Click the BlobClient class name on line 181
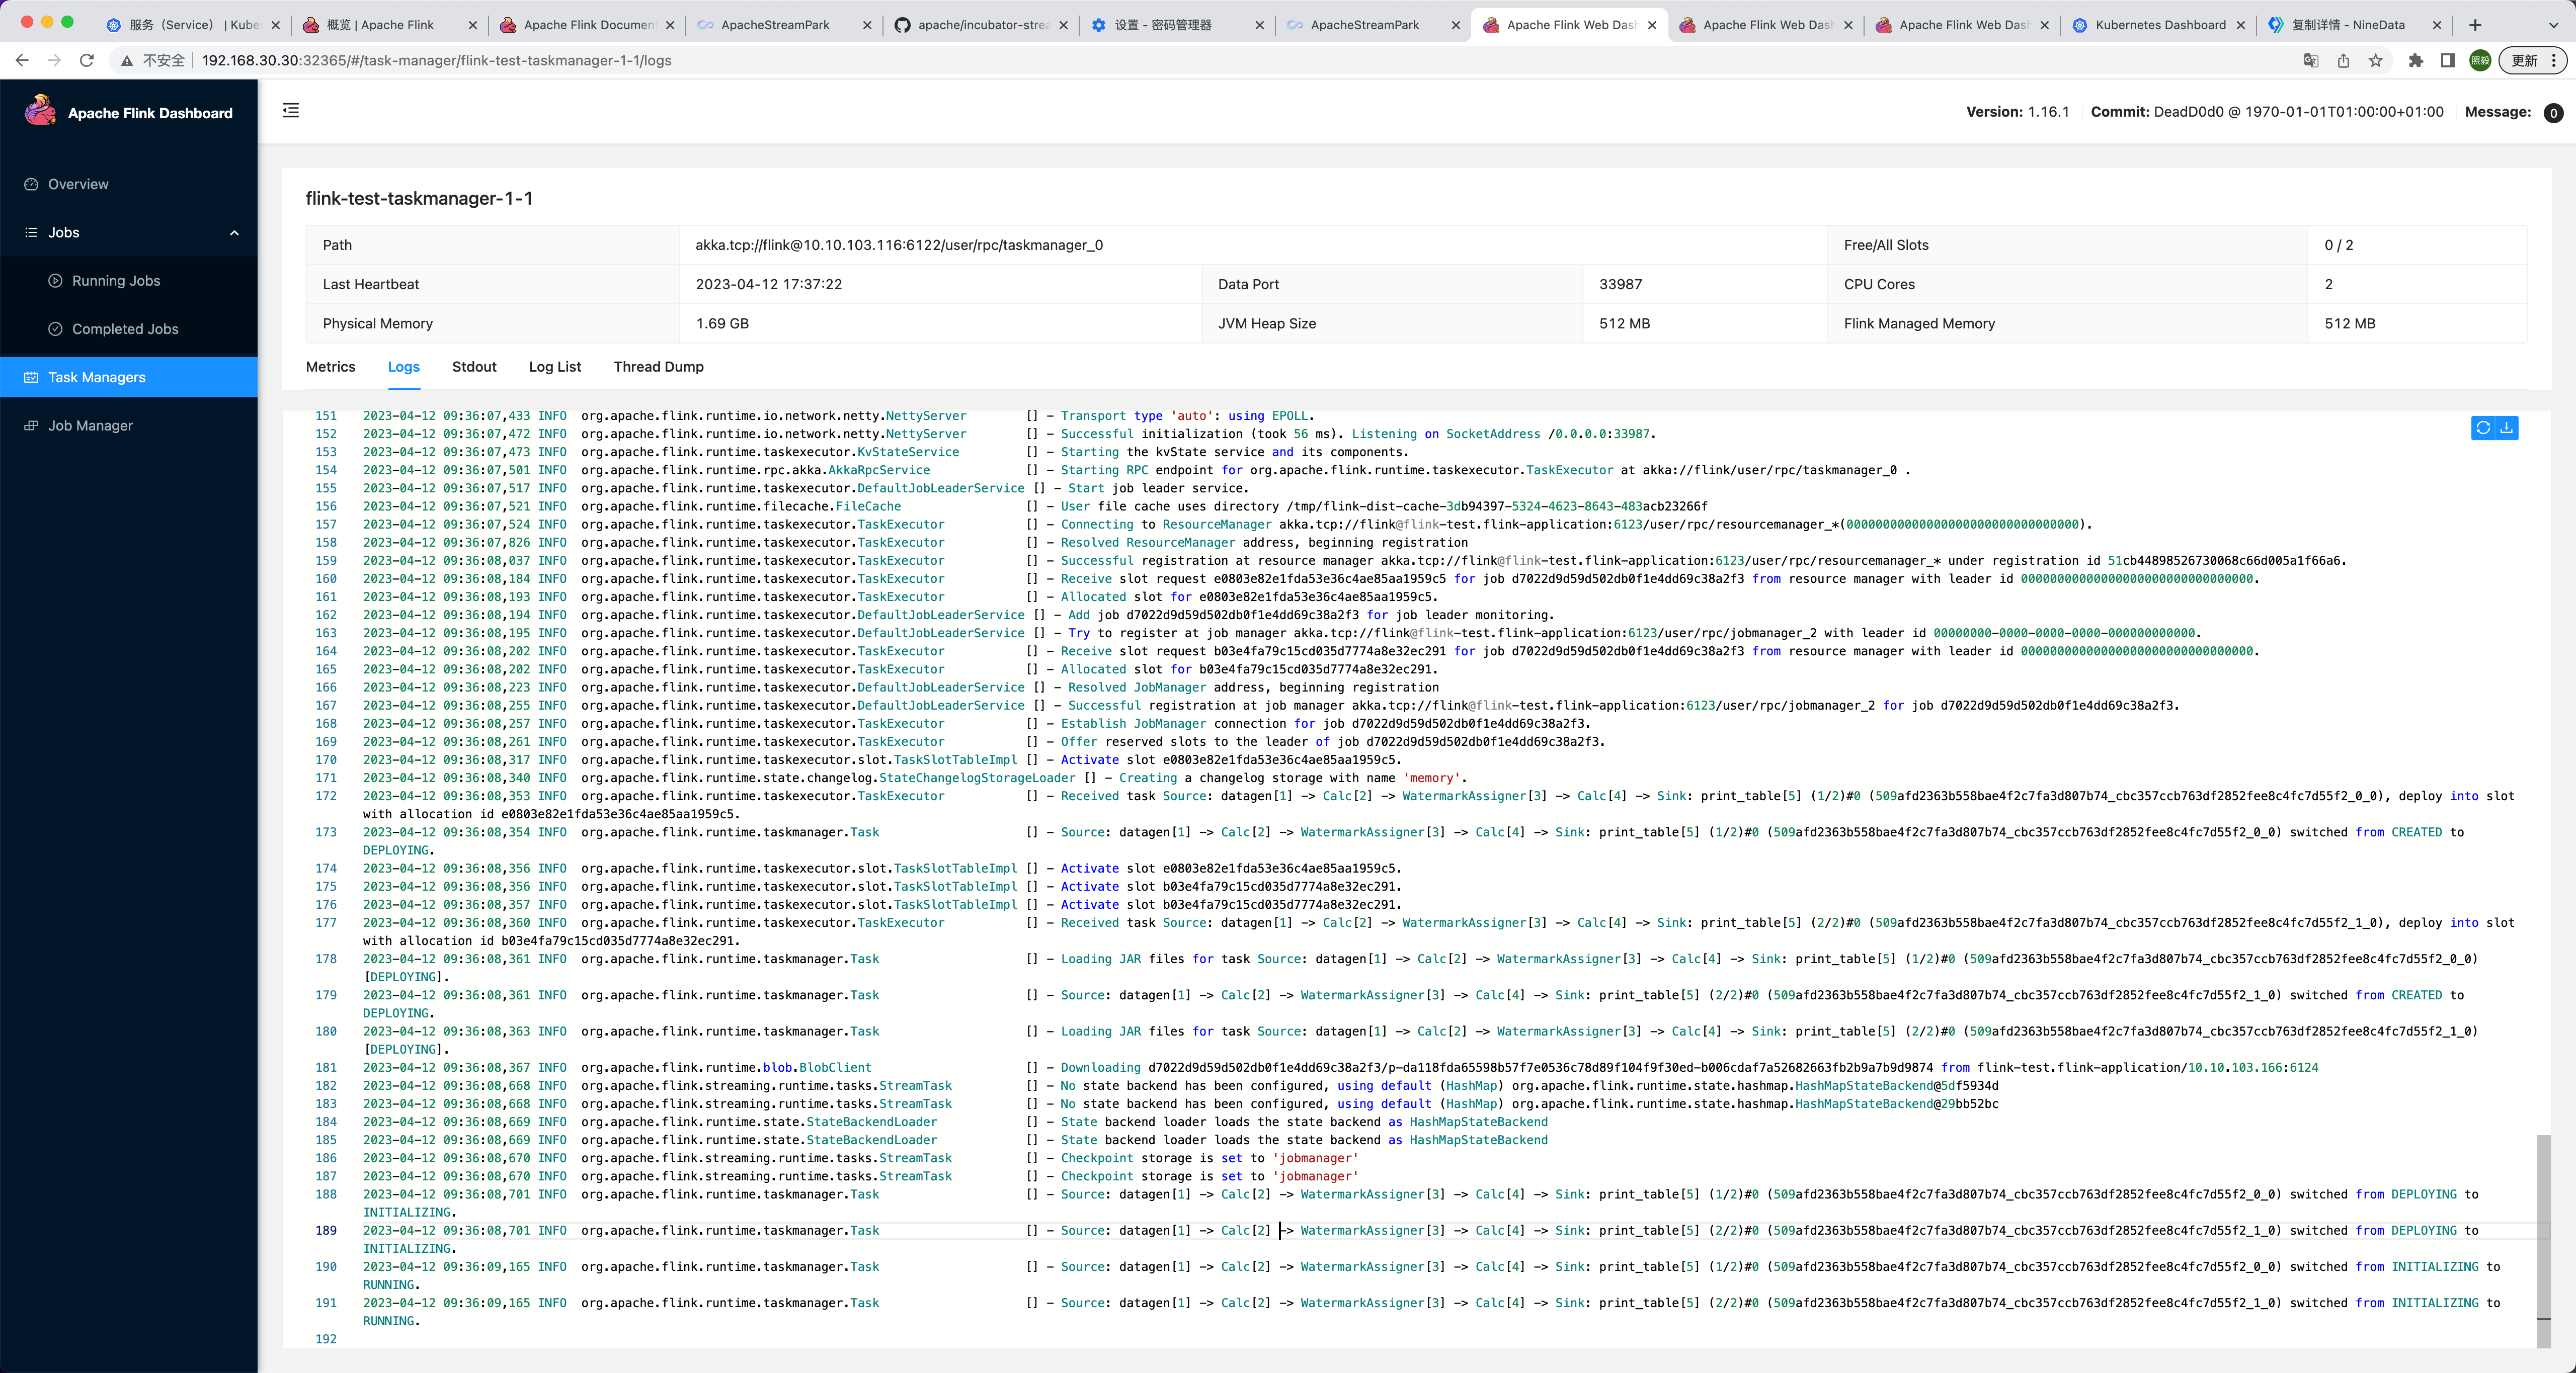Screen dimensions: 2576x1373 pos(835,1068)
